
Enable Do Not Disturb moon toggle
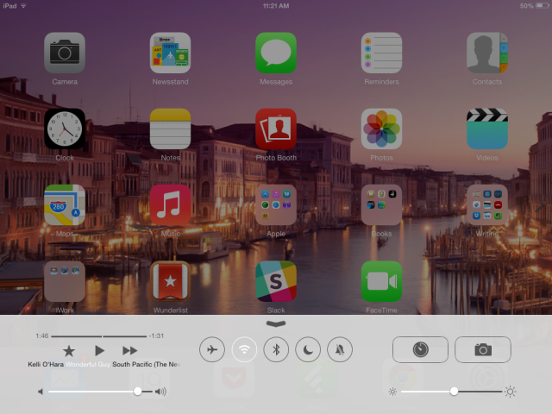click(x=308, y=349)
